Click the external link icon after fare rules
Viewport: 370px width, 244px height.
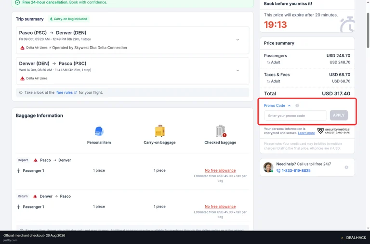tap(75, 93)
